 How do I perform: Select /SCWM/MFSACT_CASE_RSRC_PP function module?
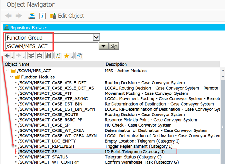click(50, 120)
